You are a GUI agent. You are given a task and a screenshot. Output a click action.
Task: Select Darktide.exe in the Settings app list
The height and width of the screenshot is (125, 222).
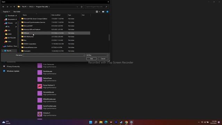coord(48,71)
